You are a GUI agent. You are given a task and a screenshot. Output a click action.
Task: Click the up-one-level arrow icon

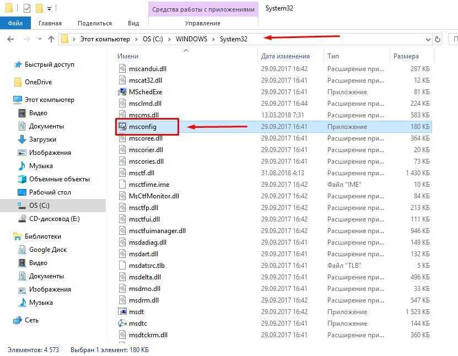[51, 39]
